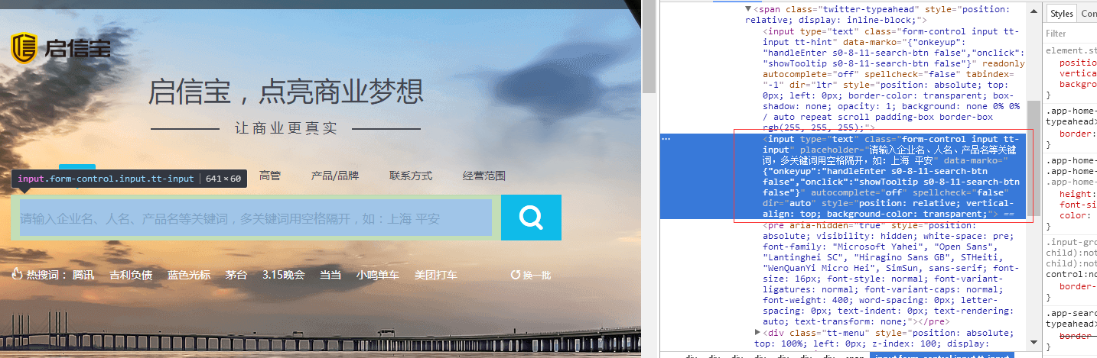Open hot keyword 蓝色光标
The width and height of the screenshot is (1097, 358).
[189, 275]
